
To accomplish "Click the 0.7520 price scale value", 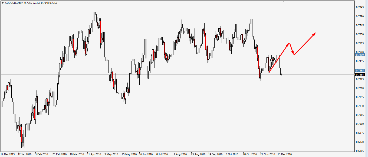I will click(360, 52).
